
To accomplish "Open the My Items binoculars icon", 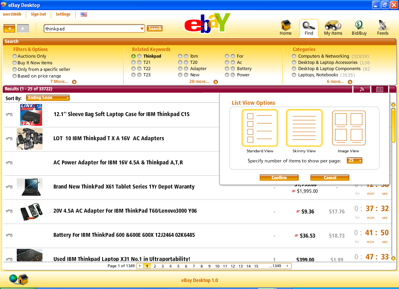I will pos(333,28).
